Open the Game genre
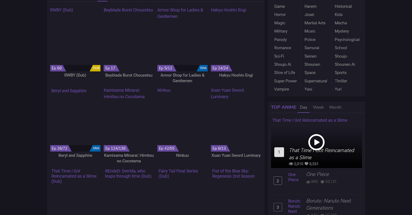Viewport: 412px width, 215px height. click(279, 6)
